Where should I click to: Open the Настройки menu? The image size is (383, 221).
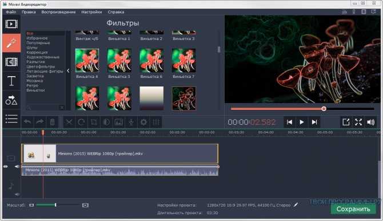point(91,12)
